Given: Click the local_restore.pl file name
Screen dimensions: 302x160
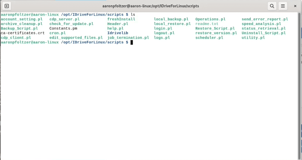Looking at the screenshot, I should pyautogui.click(x=172, y=24).
